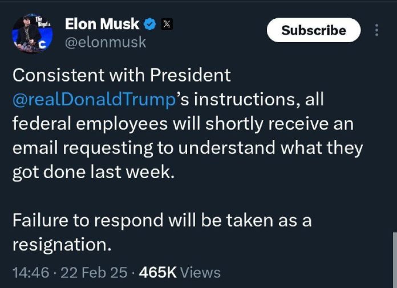Viewport: 397px width, 288px height.
Task: Click the word "resignation." in the post
Action: tap(60, 244)
